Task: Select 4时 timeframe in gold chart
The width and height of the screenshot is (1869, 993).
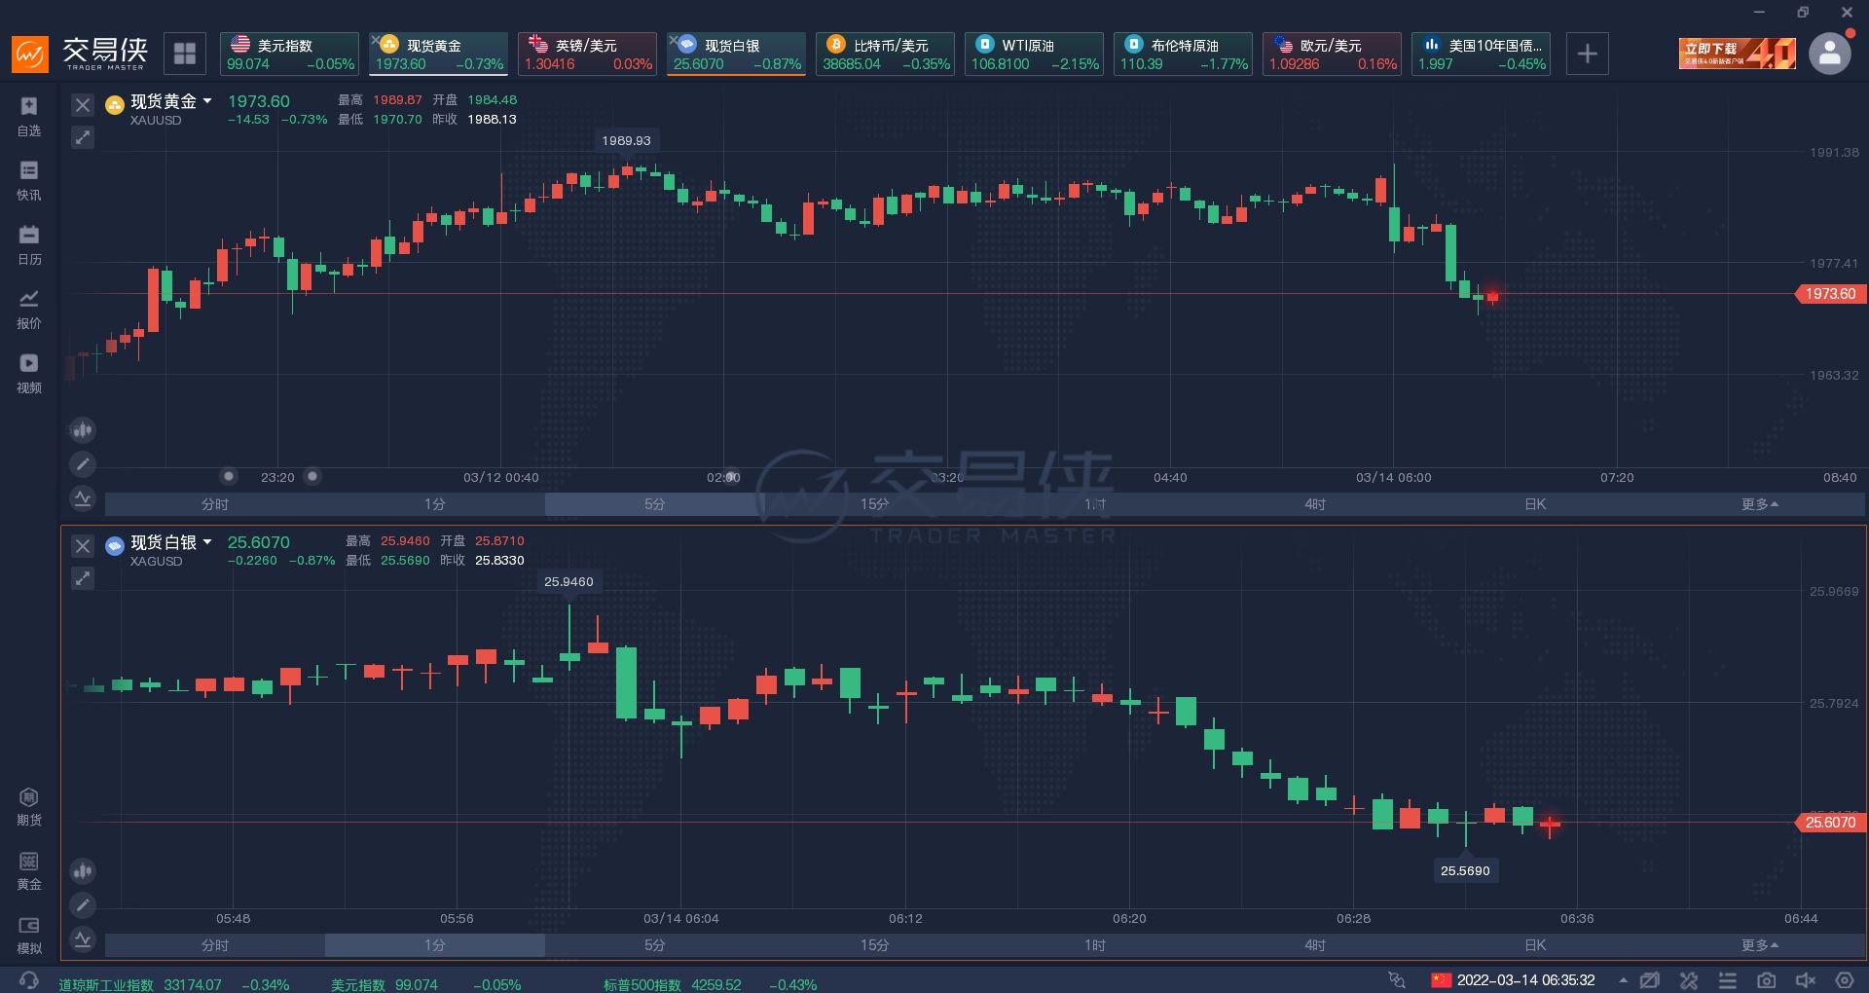Action: [1315, 504]
